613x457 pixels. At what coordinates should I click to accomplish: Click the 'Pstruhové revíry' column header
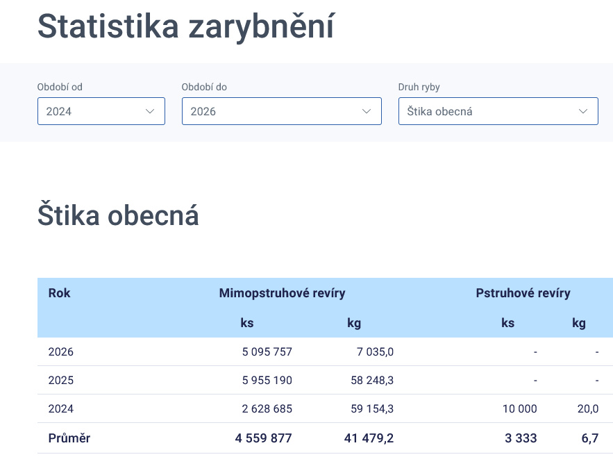tap(523, 292)
